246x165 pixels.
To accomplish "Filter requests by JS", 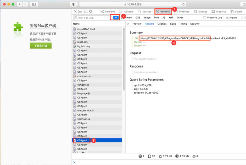I will pyautogui.click(x=164, y=18).
